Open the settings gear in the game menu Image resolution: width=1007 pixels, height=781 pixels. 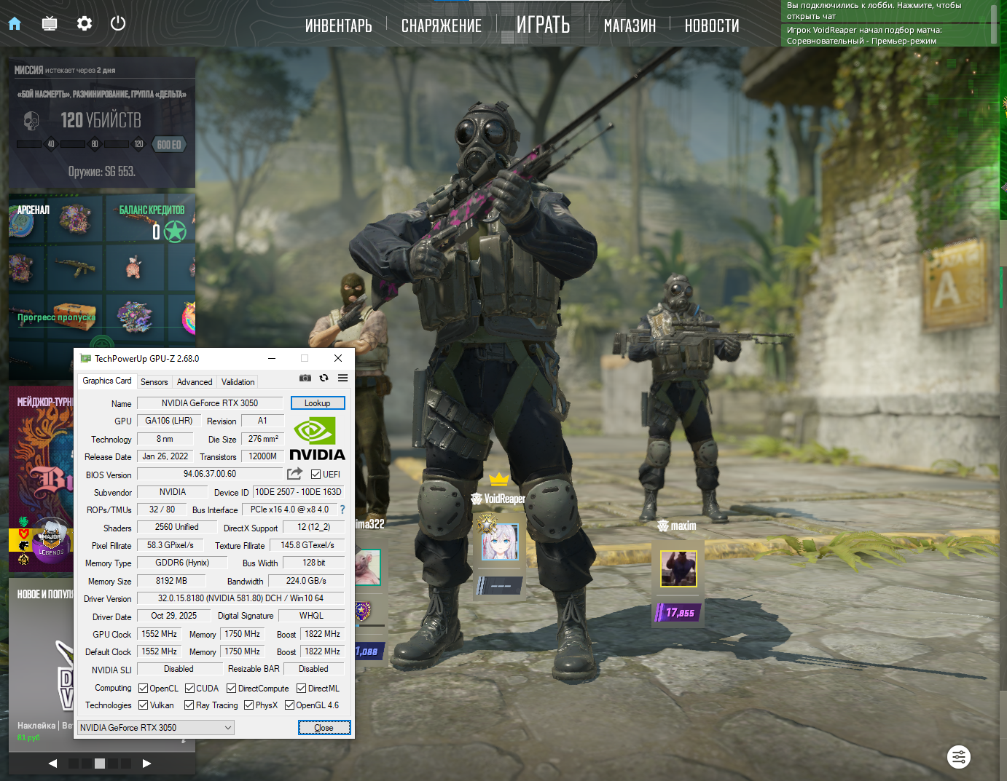point(85,23)
